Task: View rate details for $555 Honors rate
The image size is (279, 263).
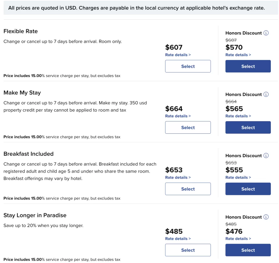Action: click(238, 178)
